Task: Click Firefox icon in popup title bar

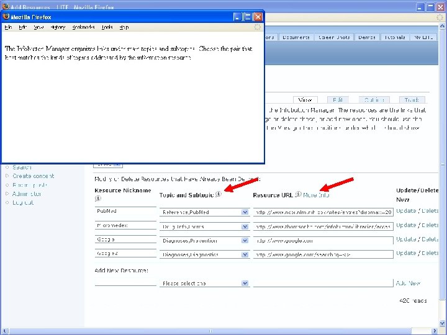Action: tap(6, 17)
